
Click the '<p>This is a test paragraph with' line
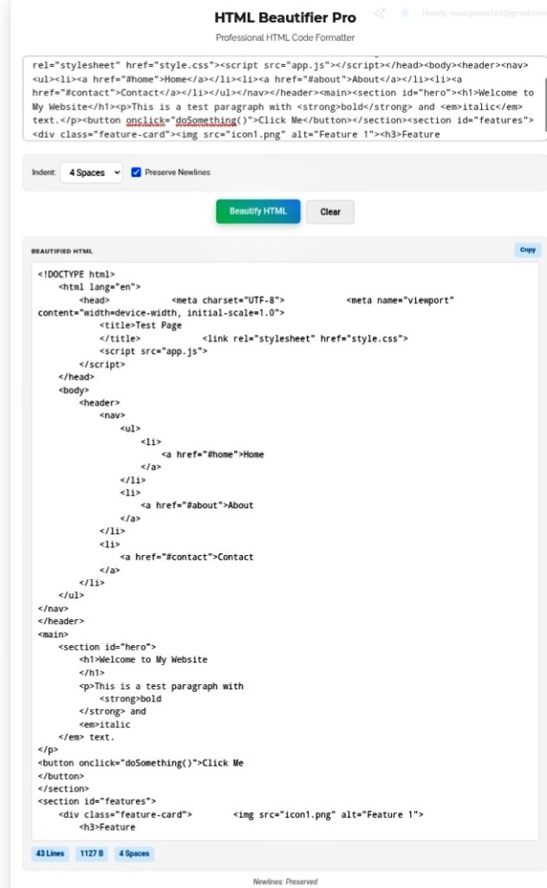(x=161, y=687)
